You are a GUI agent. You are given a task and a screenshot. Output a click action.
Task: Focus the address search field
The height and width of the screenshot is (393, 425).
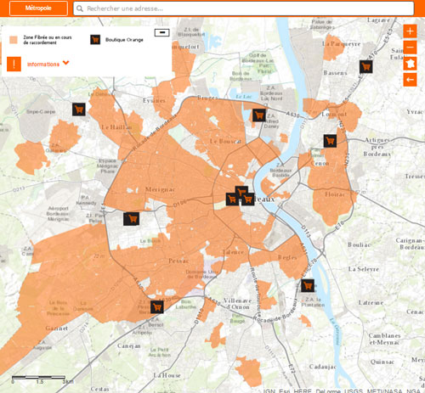click(x=244, y=8)
